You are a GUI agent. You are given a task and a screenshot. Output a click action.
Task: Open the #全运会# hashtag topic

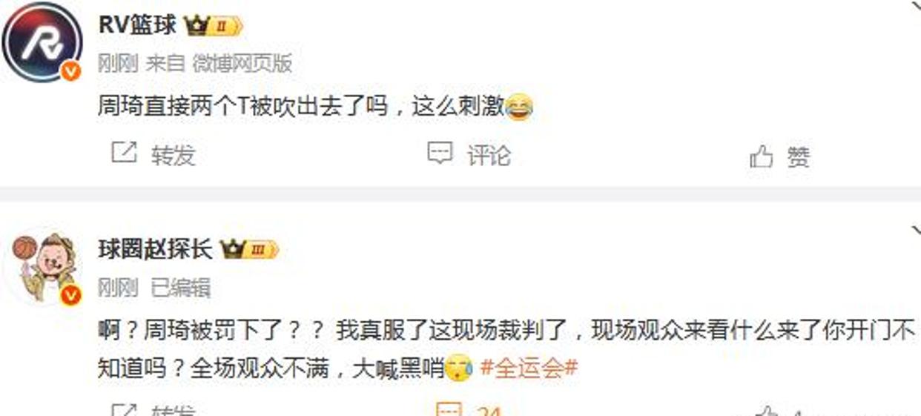coord(529,369)
